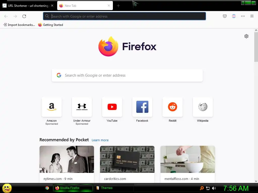This screenshot has width=258, height=193.
Task: Open the mentalfloss.com article thumbnail
Action: click(188, 159)
